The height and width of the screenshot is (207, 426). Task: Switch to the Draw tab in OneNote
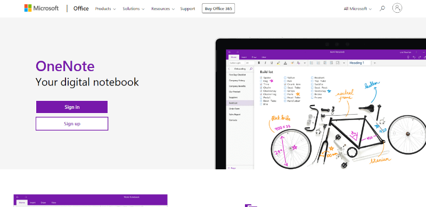pyautogui.click(x=254, y=57)
